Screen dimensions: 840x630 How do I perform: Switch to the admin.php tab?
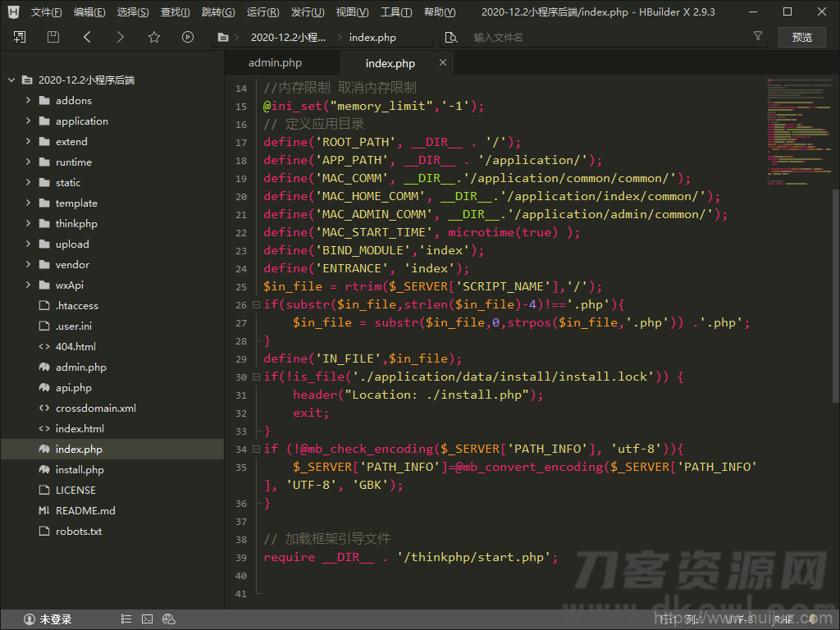tap(276, 62)
